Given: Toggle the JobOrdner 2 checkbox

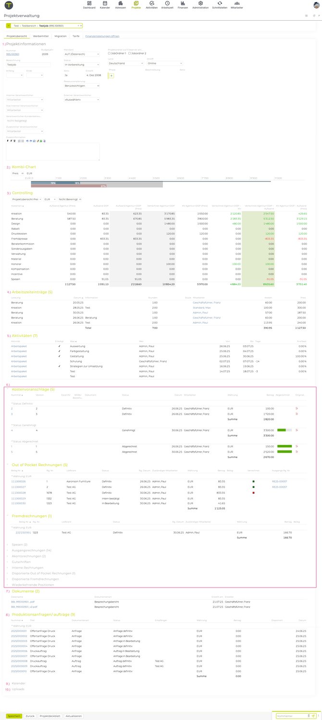Looking at the screenshot, I should click(129, 53).
